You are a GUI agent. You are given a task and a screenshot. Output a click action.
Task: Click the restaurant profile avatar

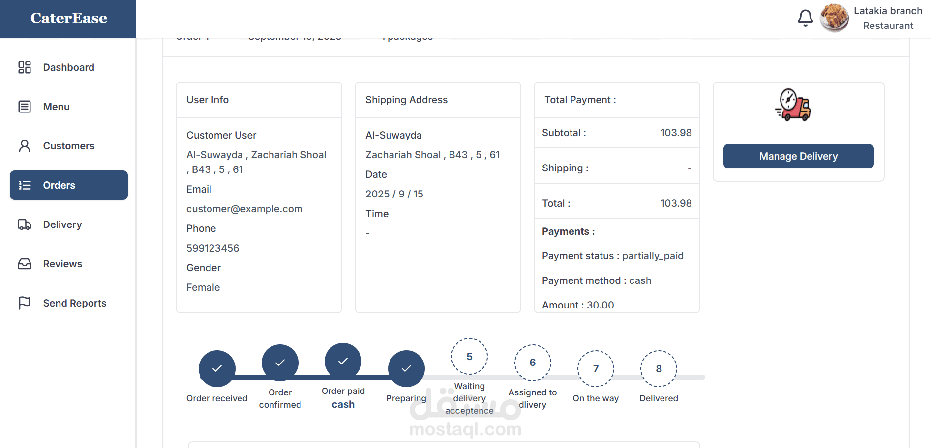(x=835, y=18)
